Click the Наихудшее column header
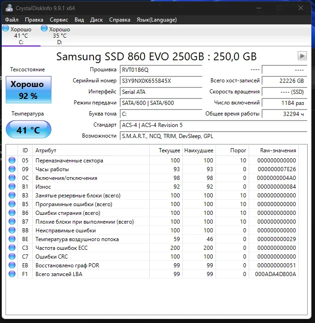This screenshot has height=323, width=315. pyautogui.click(x=199, y=150)
